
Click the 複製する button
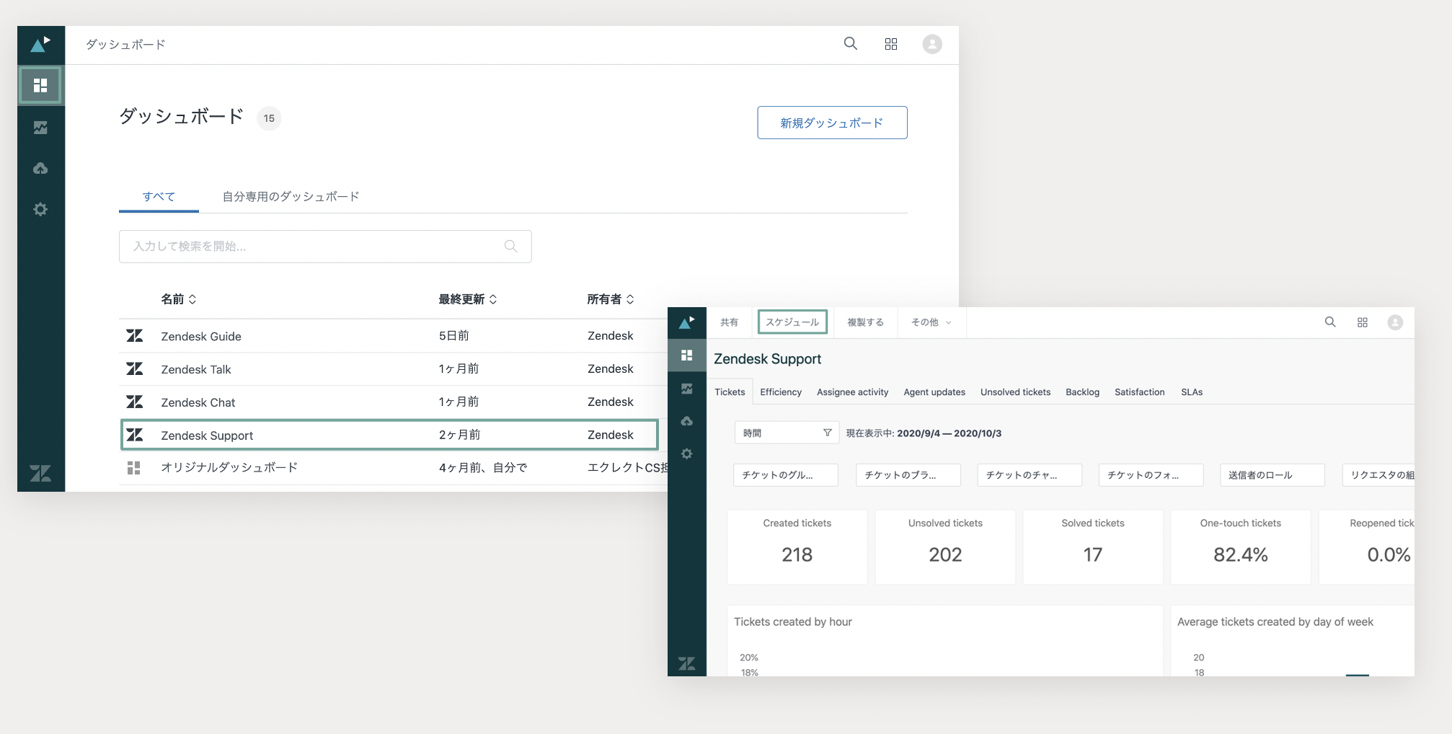865,322
